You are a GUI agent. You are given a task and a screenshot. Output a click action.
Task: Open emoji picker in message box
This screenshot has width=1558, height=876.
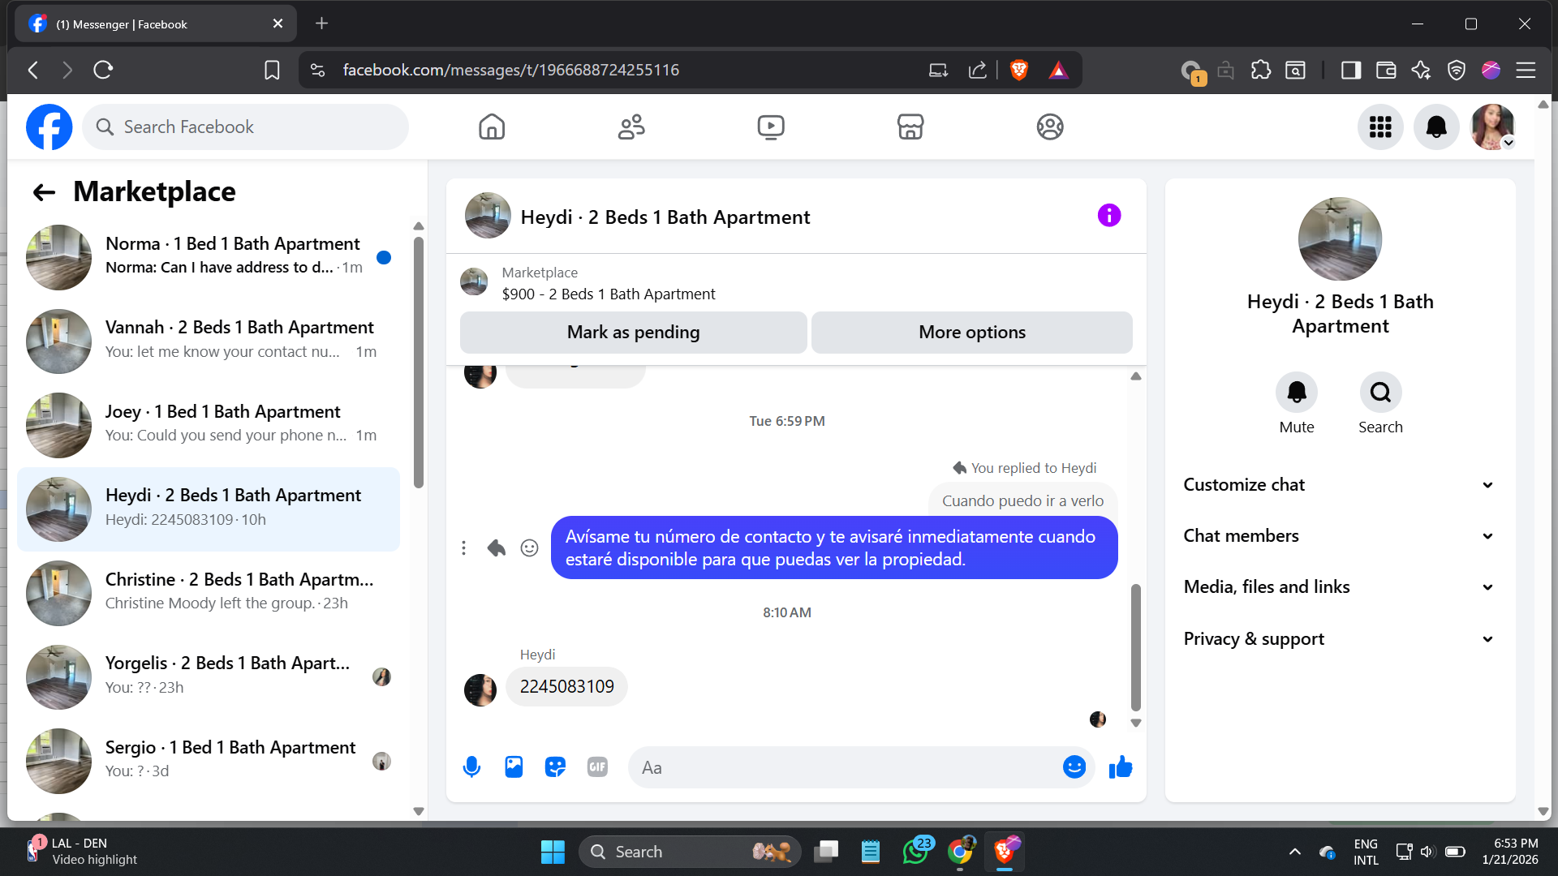point(1074,767)
